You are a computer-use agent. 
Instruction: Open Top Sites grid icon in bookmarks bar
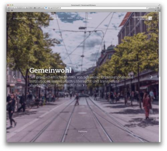coord(12,10)
